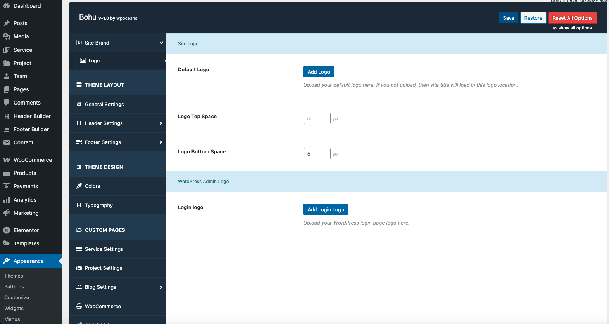Screen dimensions: 609x324
Task: Expand Blog Settings submenu arrow
Action: [x=161, y=287]
